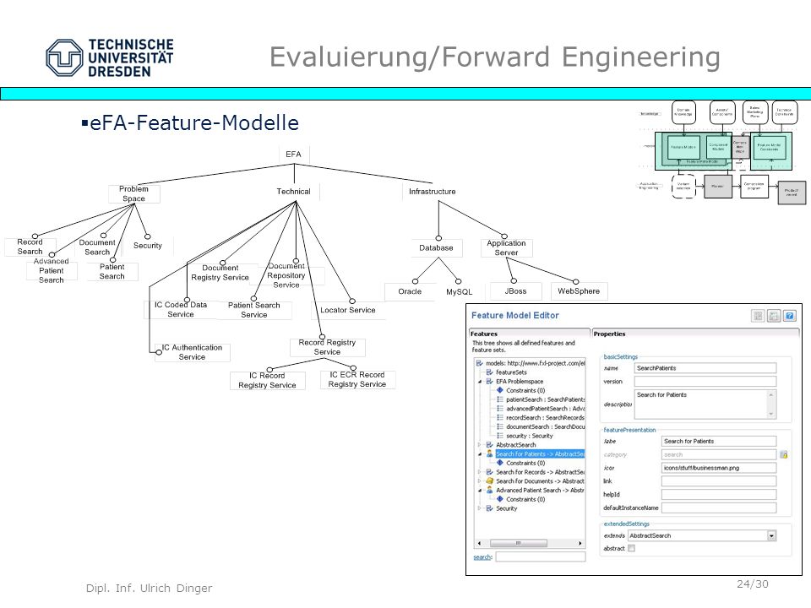Click the person icon of Advanced Patient Search row

[x=490, y=490]
